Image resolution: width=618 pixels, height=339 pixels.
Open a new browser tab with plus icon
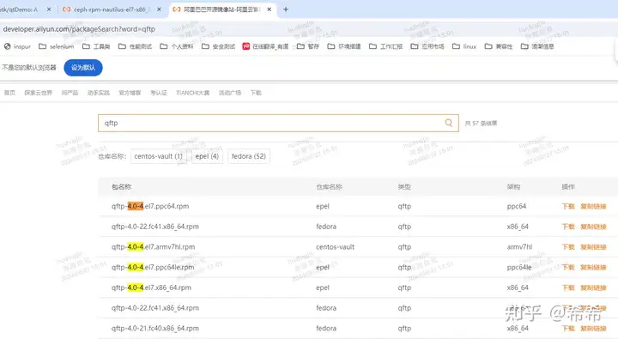coord(286,9)
